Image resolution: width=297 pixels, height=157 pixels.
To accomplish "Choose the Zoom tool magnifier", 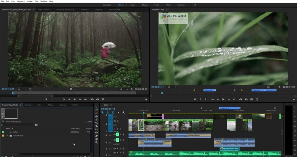I will (x=97, y=143).
